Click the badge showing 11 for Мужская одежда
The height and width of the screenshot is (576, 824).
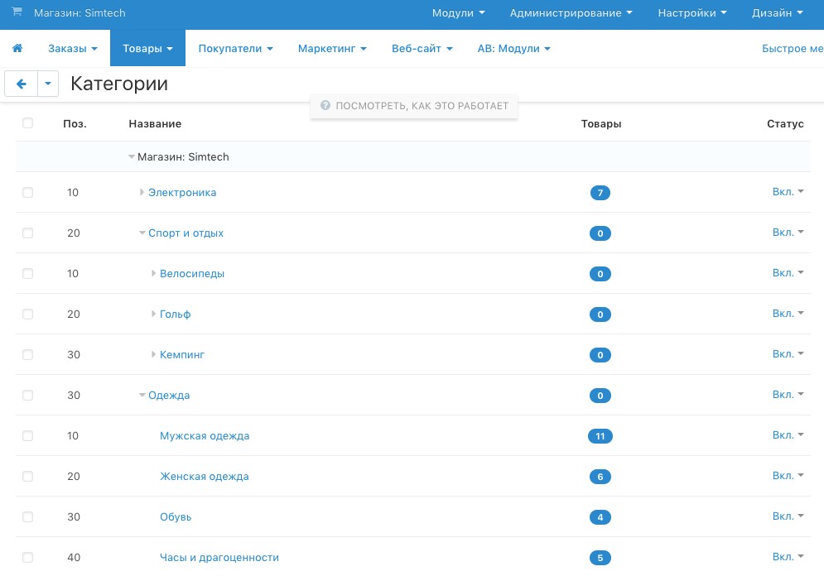tap(600, 436)
